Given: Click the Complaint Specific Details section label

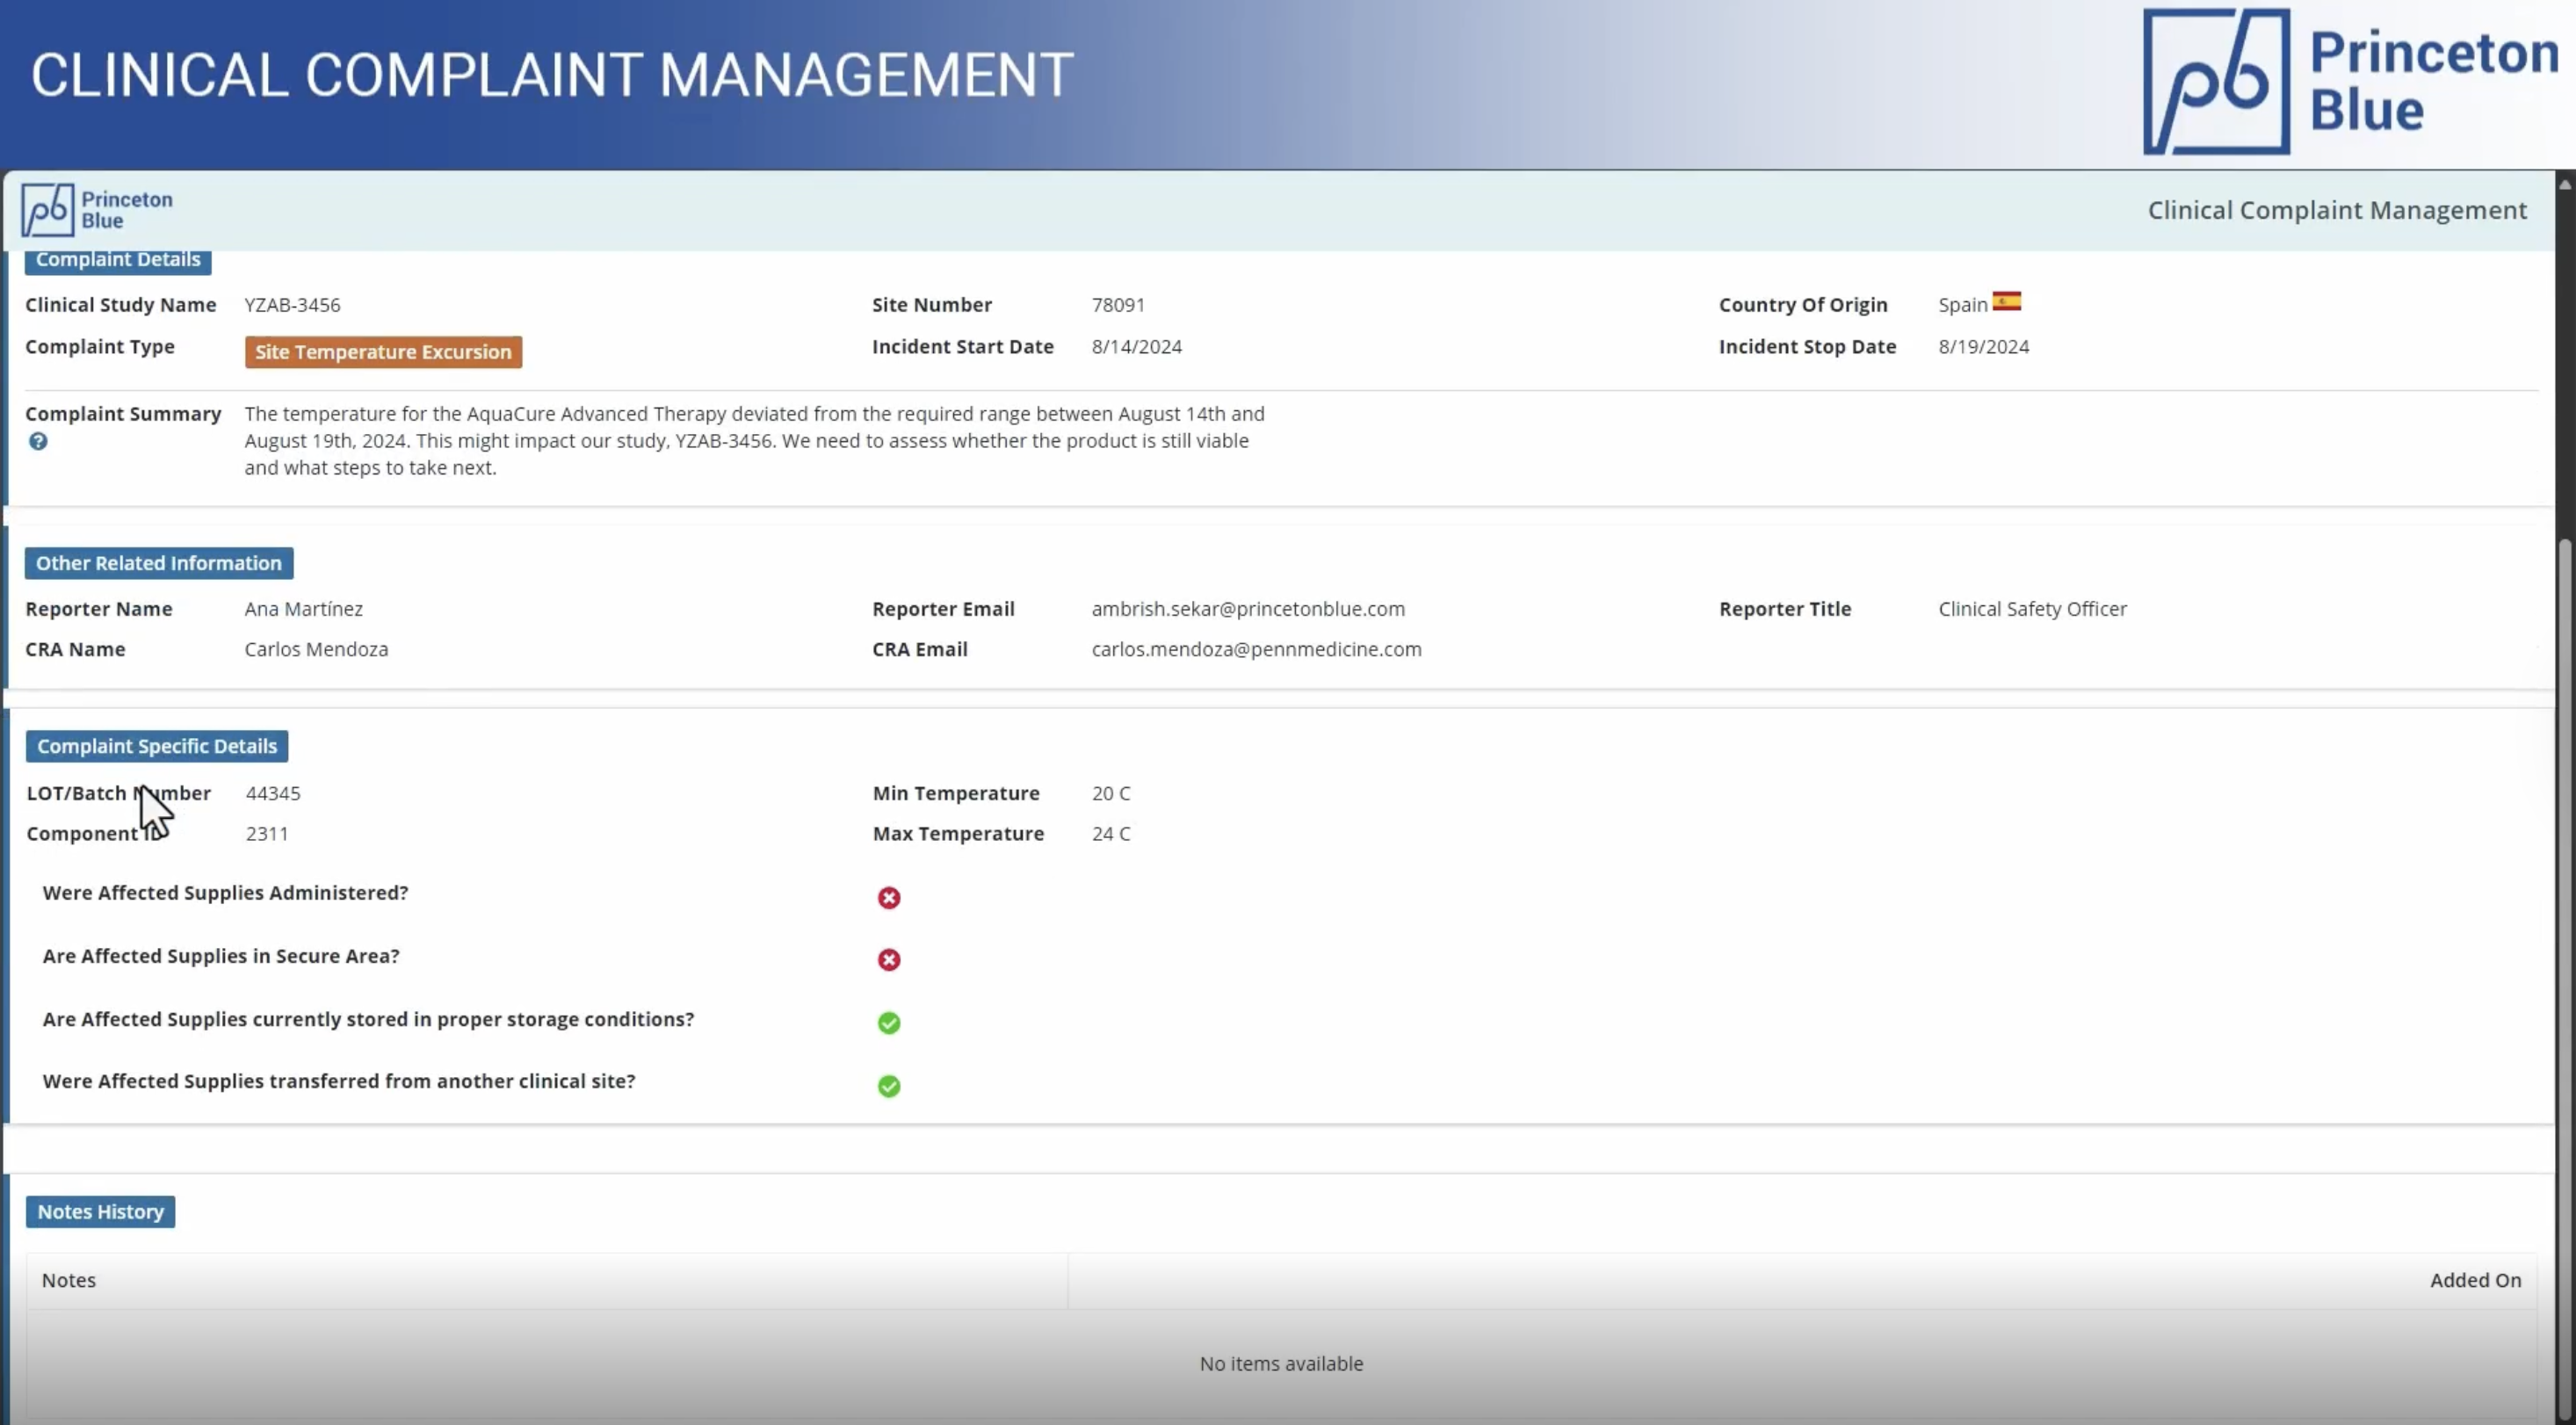Looking at the screenshot, I should pos(157,746).
